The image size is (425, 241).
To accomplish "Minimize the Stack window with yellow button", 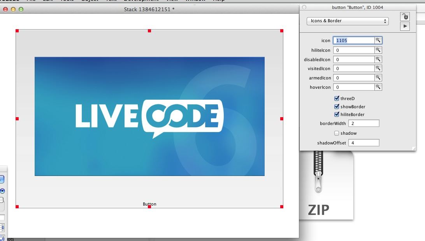I will [x=13, y=9].
